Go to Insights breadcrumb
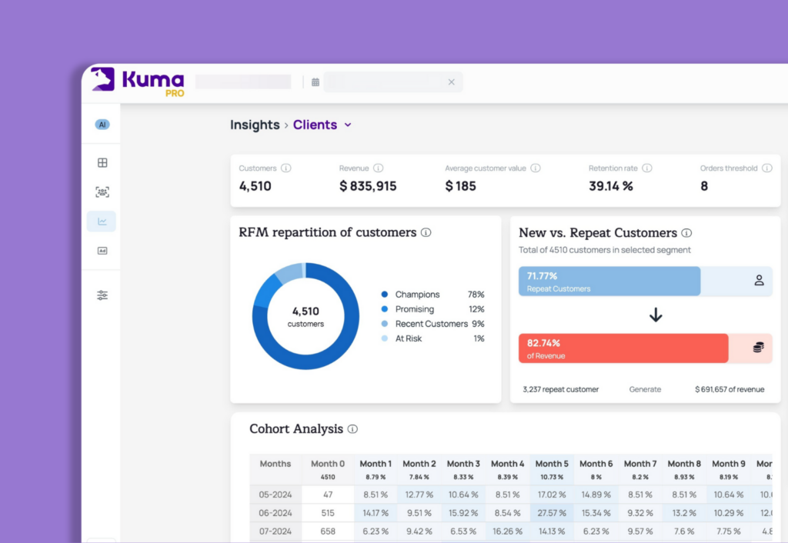788x543 pixels. 255,125
